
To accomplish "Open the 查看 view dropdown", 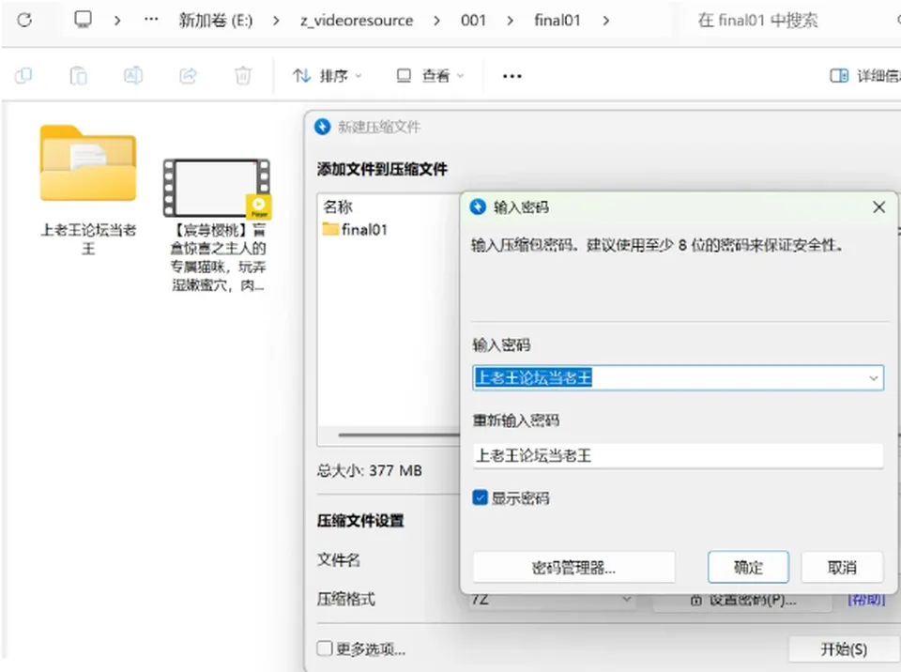I will pyautogui.click(x=431, y=76).
